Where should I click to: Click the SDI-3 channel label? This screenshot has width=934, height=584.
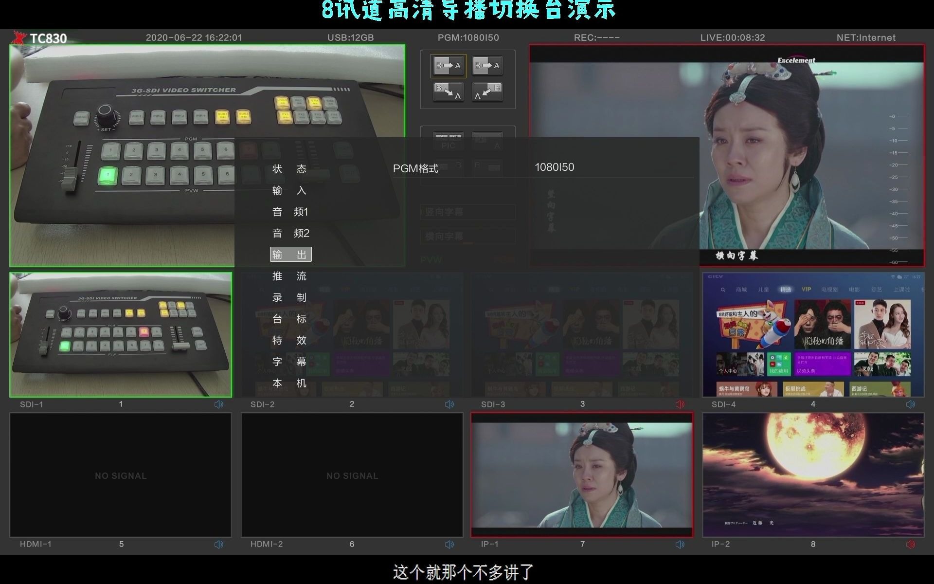coord(493,404)
